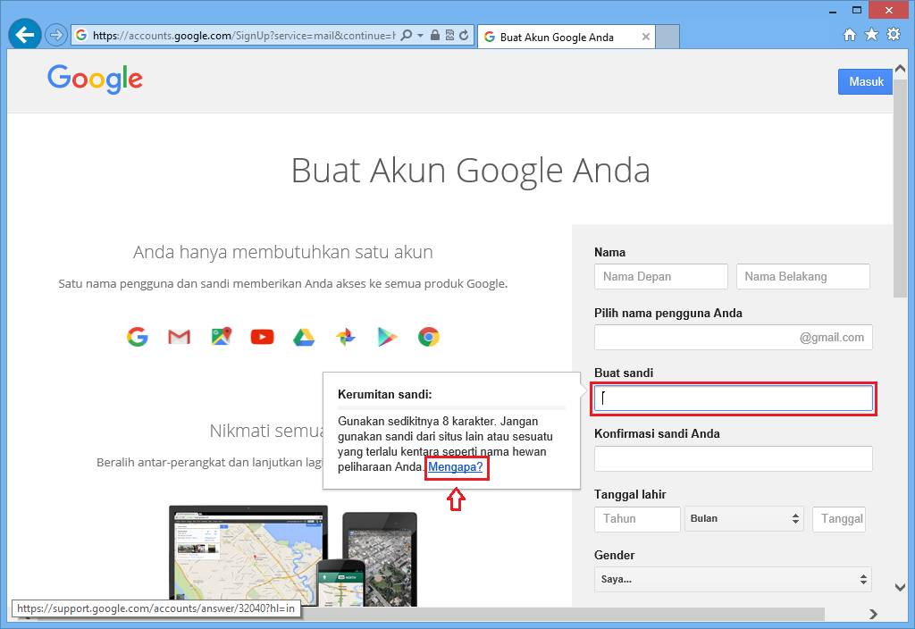
Task: Click the Google Drive product icon
Action: [304, 337]
